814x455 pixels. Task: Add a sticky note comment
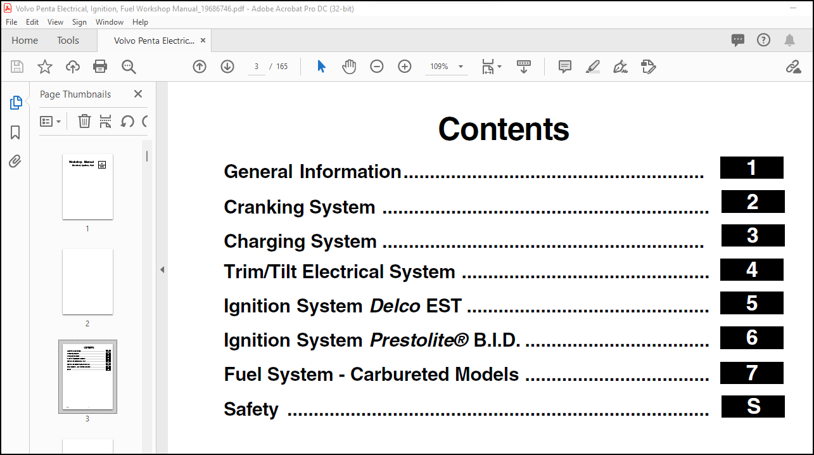(565, 67)
